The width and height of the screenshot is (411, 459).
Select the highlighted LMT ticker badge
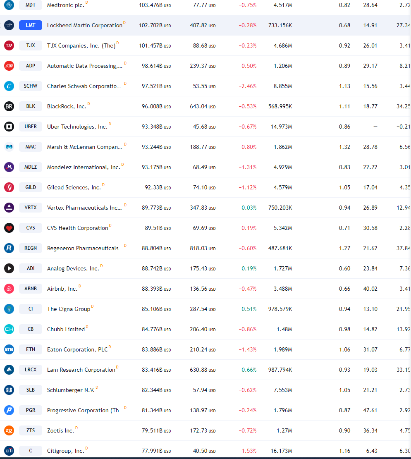pyautogui.click(x=31, y=25)
